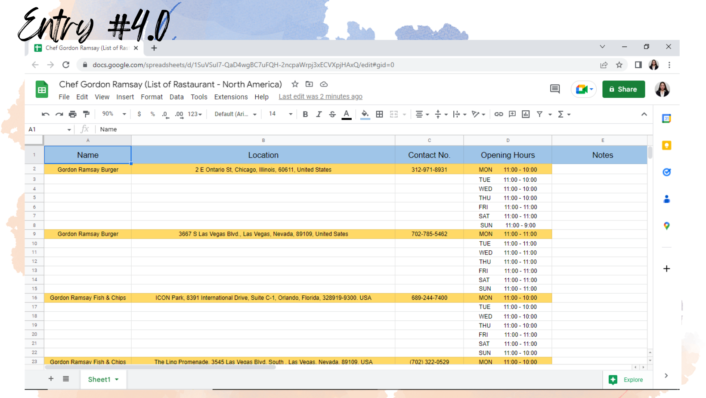Reload the browser page
The height and width of the screenshot is (398, 706).
66,65
